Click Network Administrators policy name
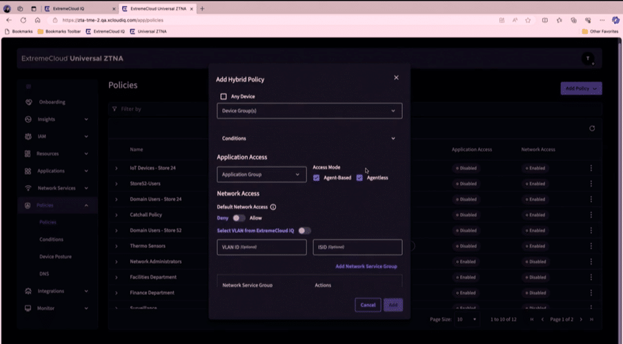 156,262
